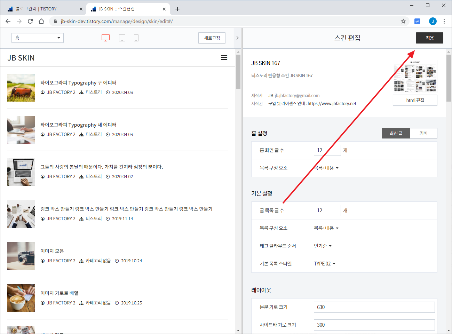Select mobile phone preview mode icon
This screenshot has width=452, height=334.
(136, 38)
